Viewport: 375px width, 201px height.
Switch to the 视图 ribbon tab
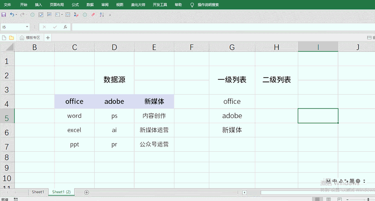click(119, 5)
